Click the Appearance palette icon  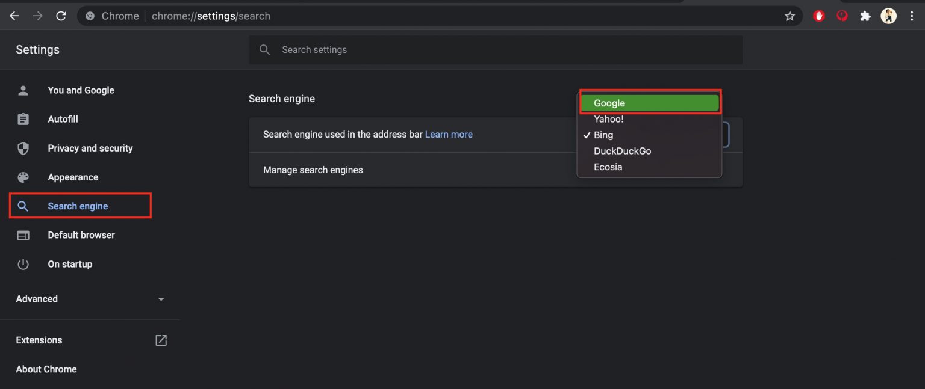click(x=23, y=177)
